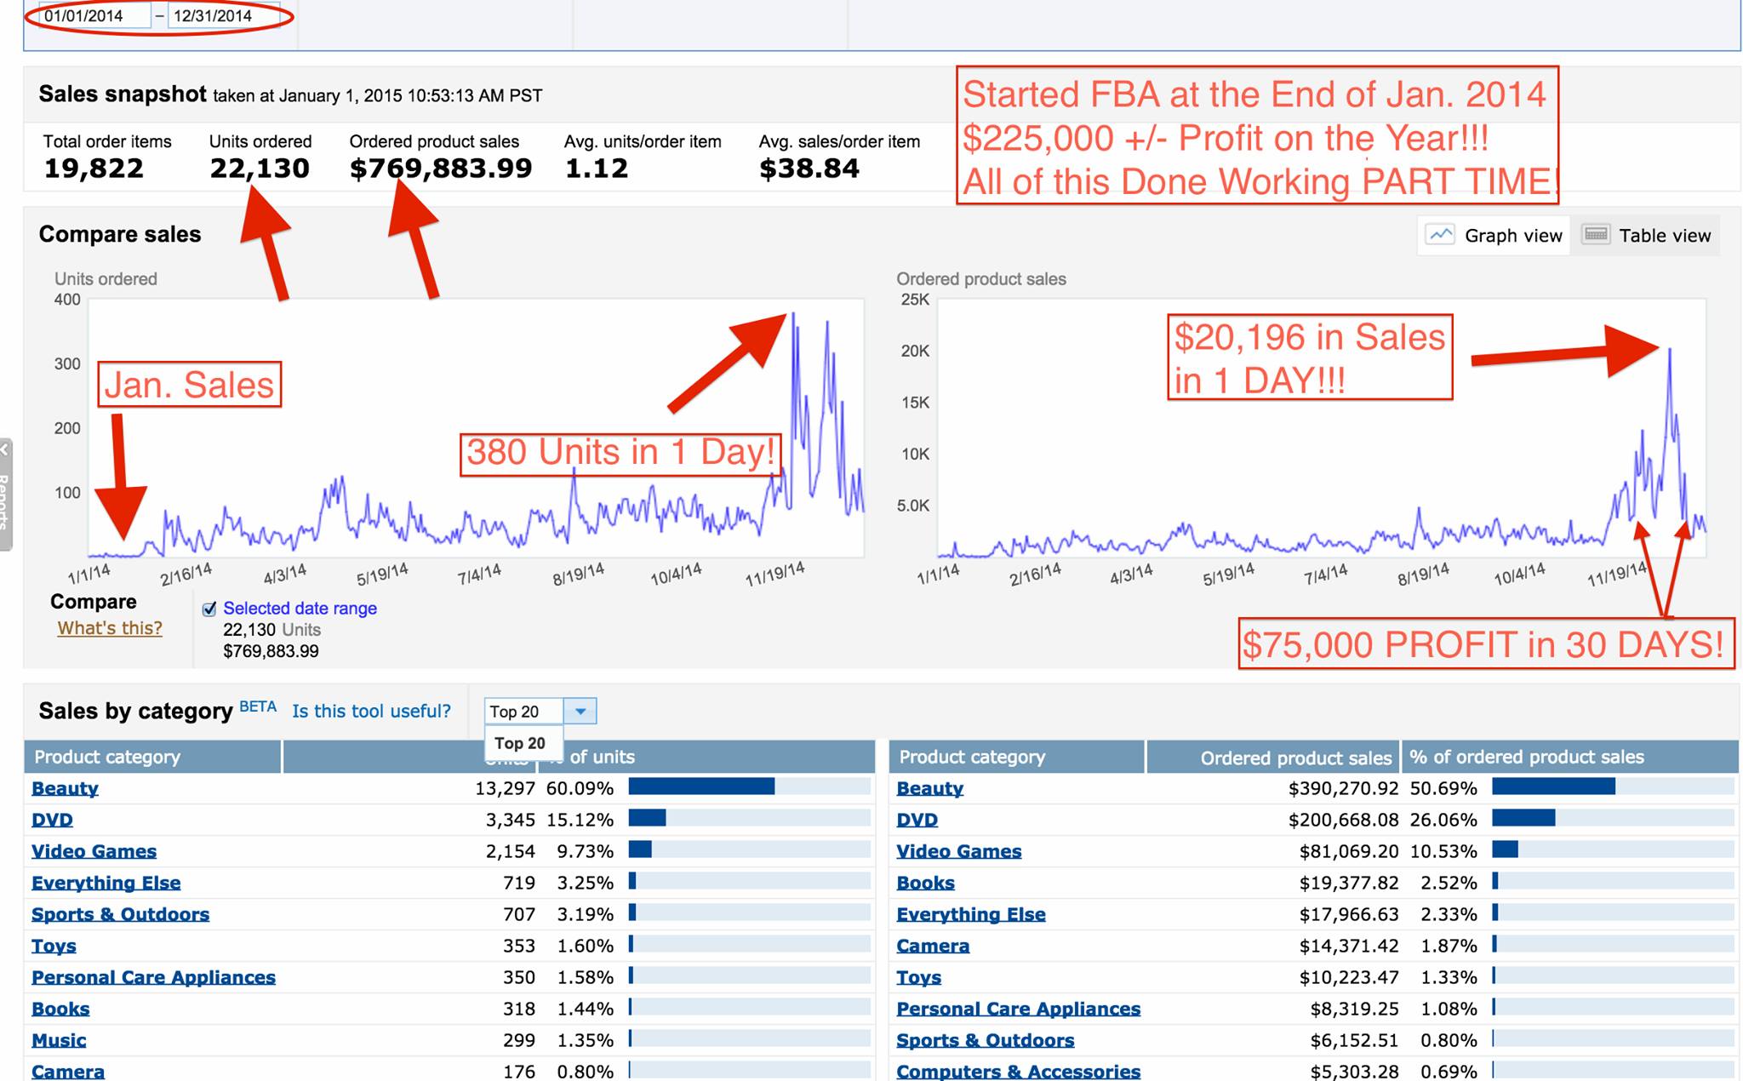Open DVD category in sales table

coord(917,820)
